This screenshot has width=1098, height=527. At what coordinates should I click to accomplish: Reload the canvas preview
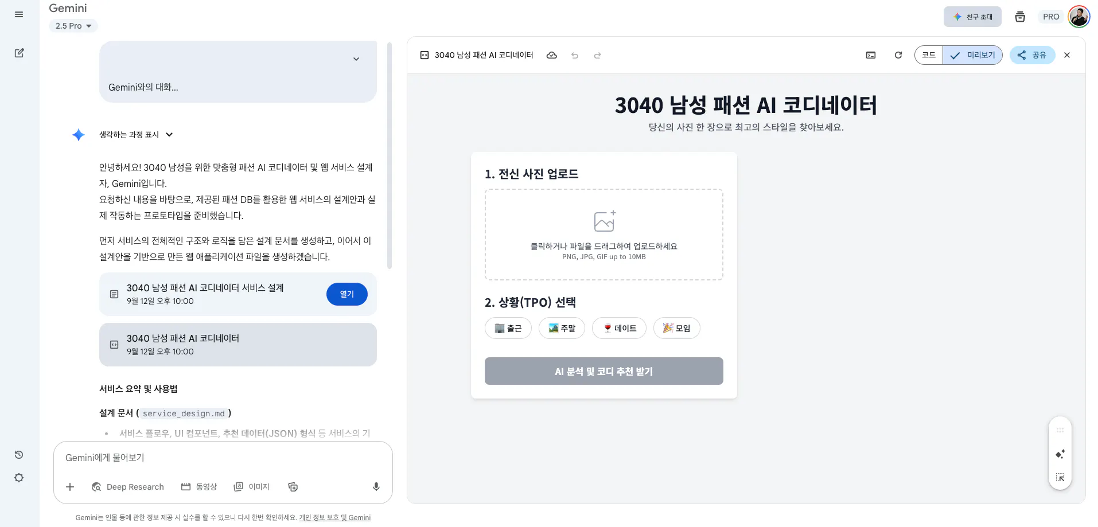tap(898, 55)
